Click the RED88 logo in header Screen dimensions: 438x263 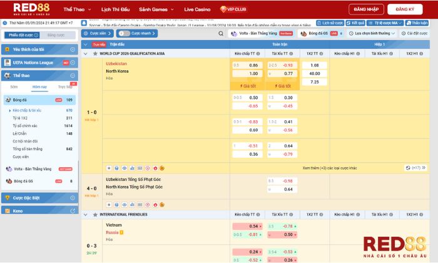(x=31, y=9)
